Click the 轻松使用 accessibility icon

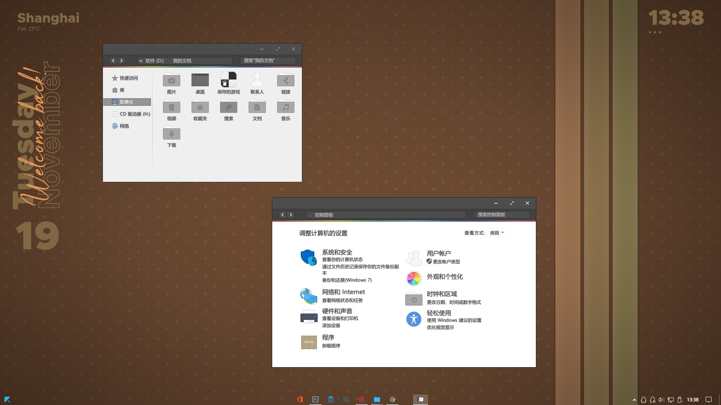click(413, 319)
